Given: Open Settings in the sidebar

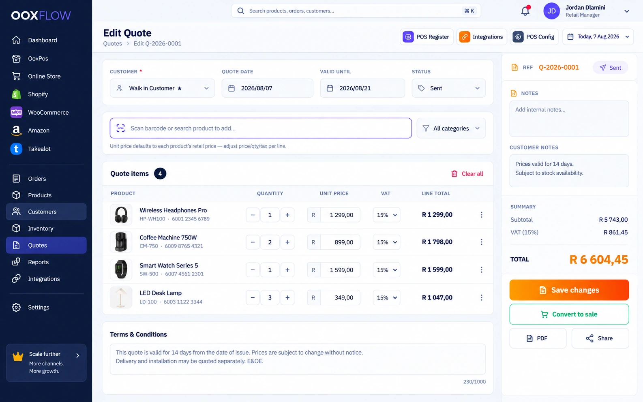Looking at the screenshot, I should click(46, 308).
